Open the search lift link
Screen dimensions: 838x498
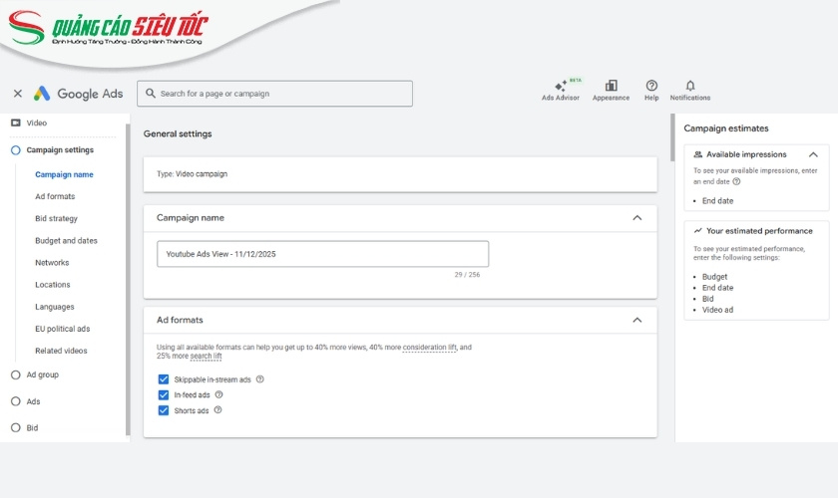coord(206,357)
